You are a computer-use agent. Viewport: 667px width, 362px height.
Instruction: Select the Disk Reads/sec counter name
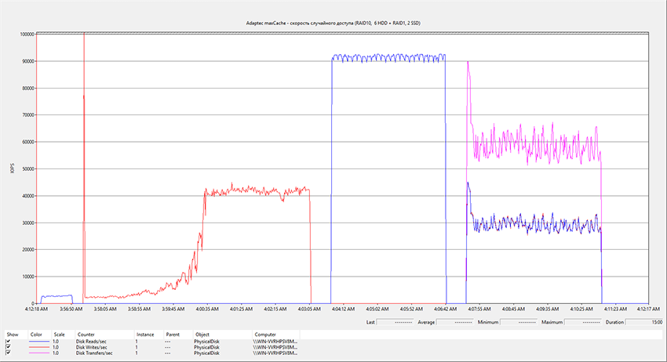[x=92, y=342]
